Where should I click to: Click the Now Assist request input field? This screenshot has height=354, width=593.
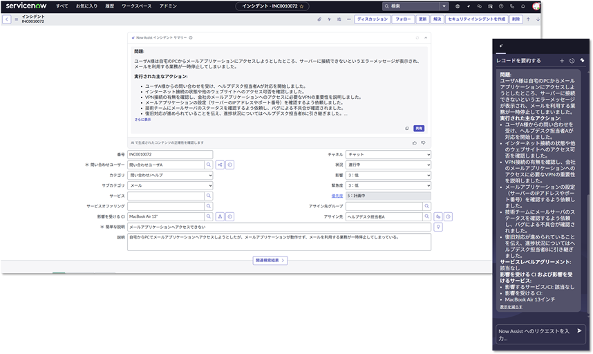tap(534, 335)
